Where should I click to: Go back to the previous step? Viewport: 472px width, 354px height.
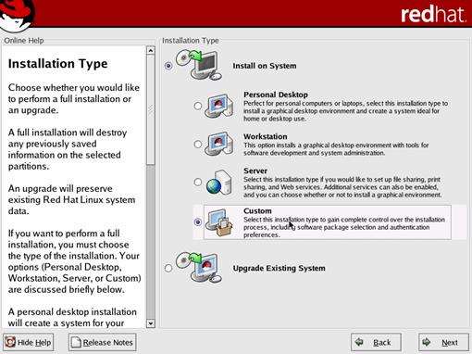coord(376,342)
